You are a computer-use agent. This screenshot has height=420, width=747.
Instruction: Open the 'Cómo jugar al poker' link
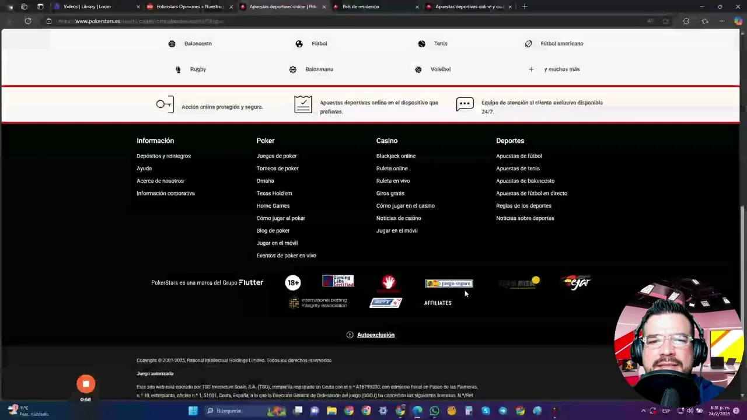(281, 218)
